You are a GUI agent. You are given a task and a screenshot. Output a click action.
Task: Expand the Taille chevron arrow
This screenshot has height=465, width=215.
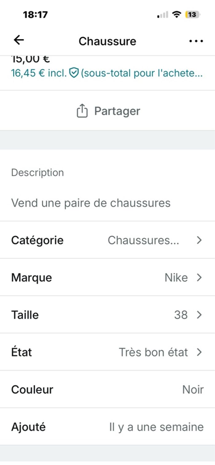[x=199, y=315]
